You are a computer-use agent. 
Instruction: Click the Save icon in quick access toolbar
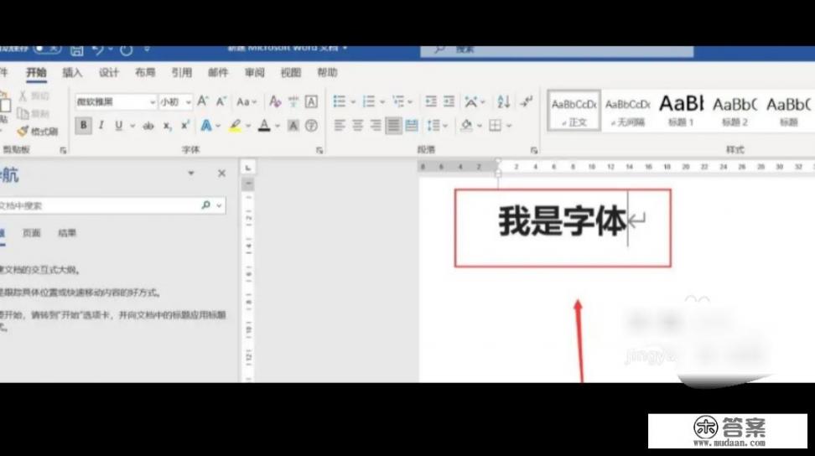tap(77, 49)
